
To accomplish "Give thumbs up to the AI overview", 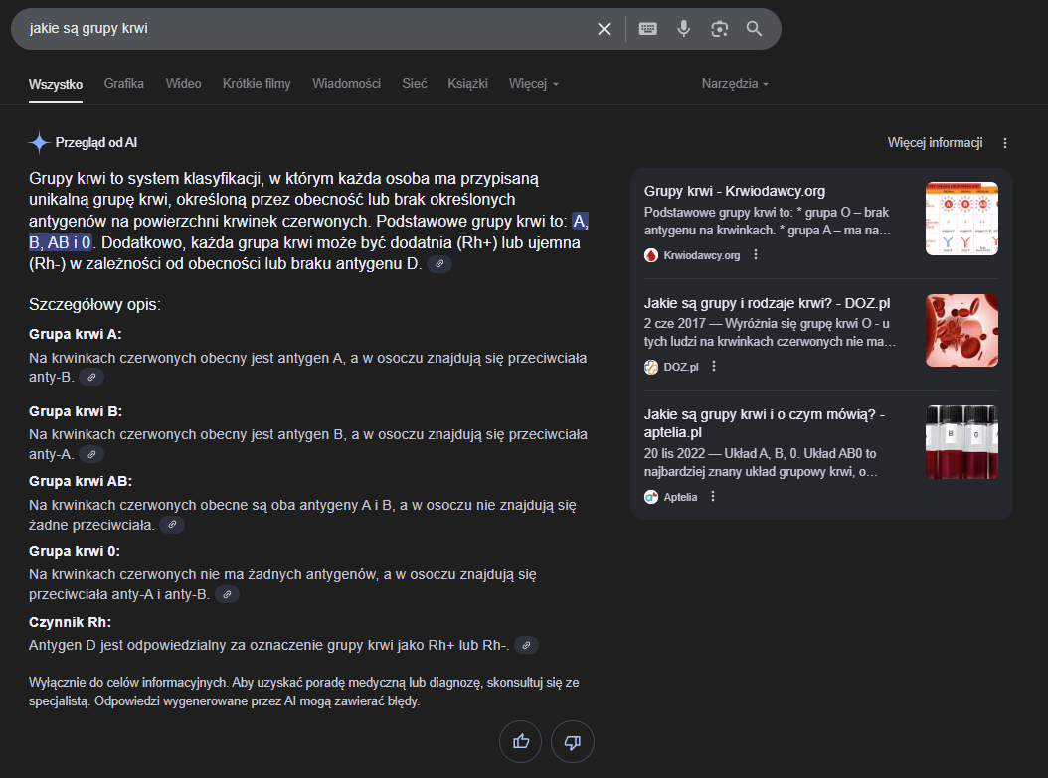I will point(521,741).
